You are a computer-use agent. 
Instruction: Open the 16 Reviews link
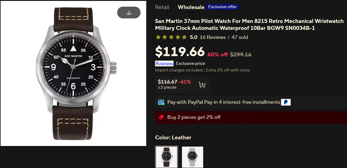[x=213, y=37]
